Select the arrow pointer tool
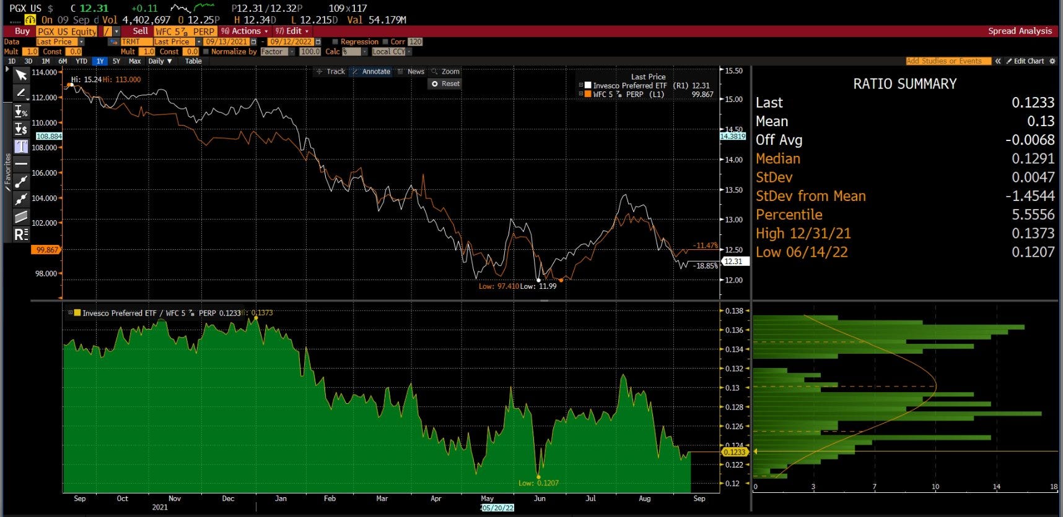Viewport: 1063px width, 517px height. click(21, 75)
